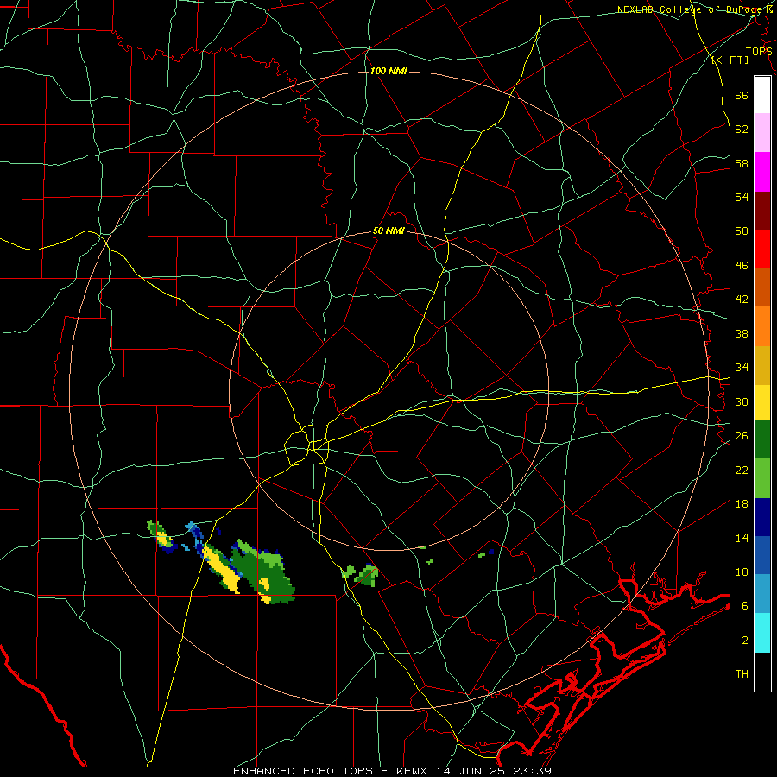Click the light pink swatch near 62
This screenshot has height=777, width=777.
tap(762, 132)
